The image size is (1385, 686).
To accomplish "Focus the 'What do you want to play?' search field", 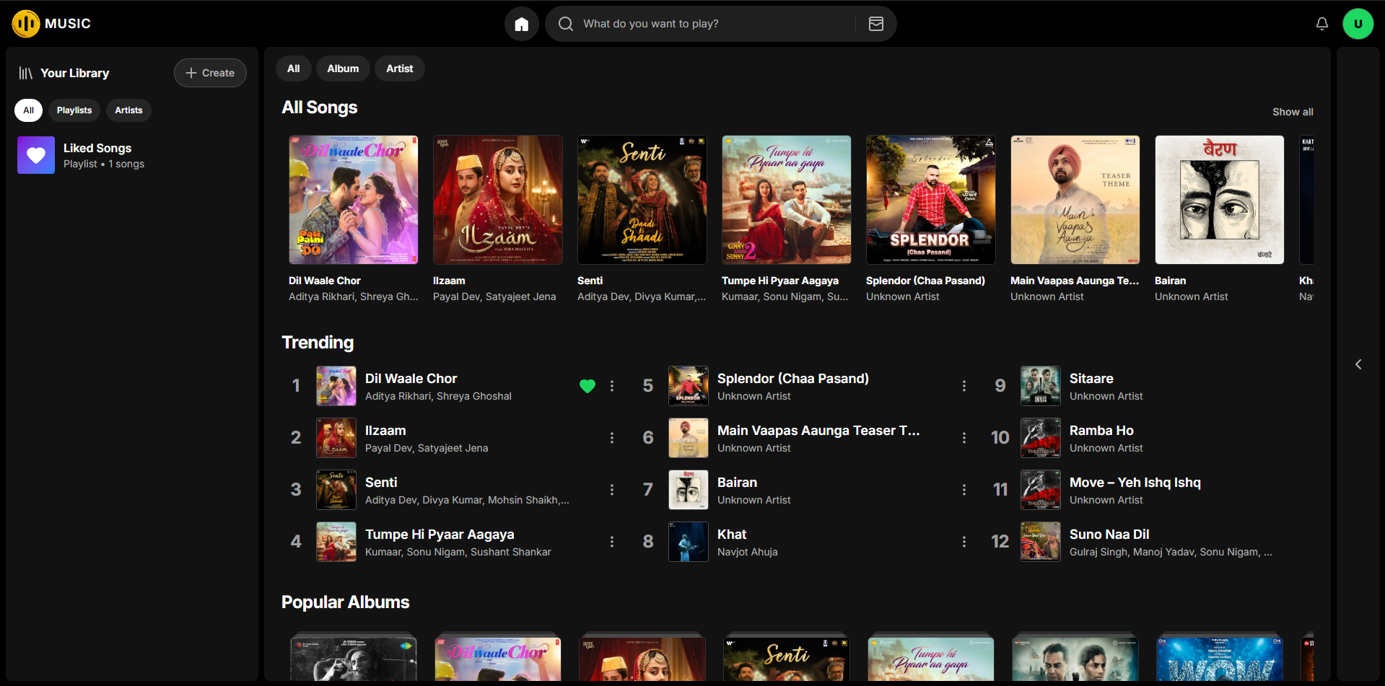I will pyautogui.click(x=715, y=24).
